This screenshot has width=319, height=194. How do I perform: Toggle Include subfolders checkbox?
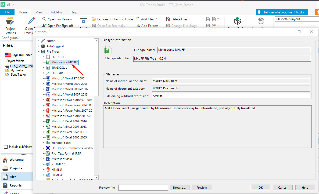(6, 147)
